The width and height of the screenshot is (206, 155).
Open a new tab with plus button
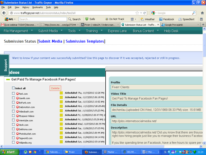[x=203, y=25]
